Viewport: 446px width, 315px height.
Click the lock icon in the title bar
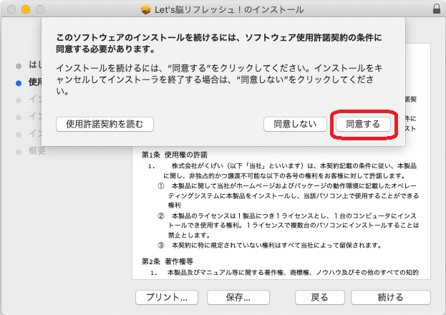pyautogui.click(x=437, y=9)
